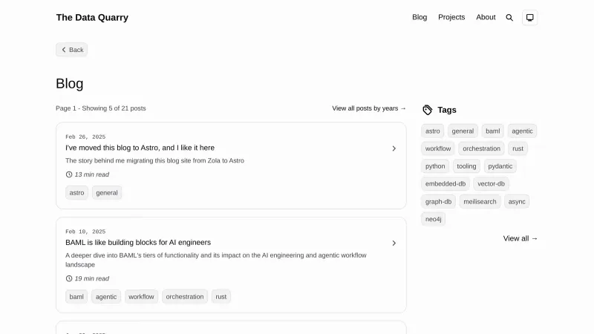Screen dimensions: 594x334
Task: Select the embedded-db tag
Action: 446,184
